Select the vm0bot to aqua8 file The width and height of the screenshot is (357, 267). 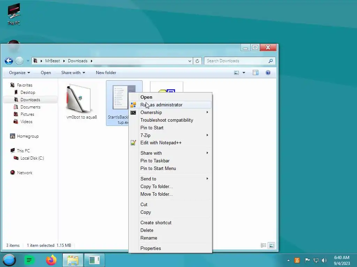pyautogui.click(x=82, y=102)
